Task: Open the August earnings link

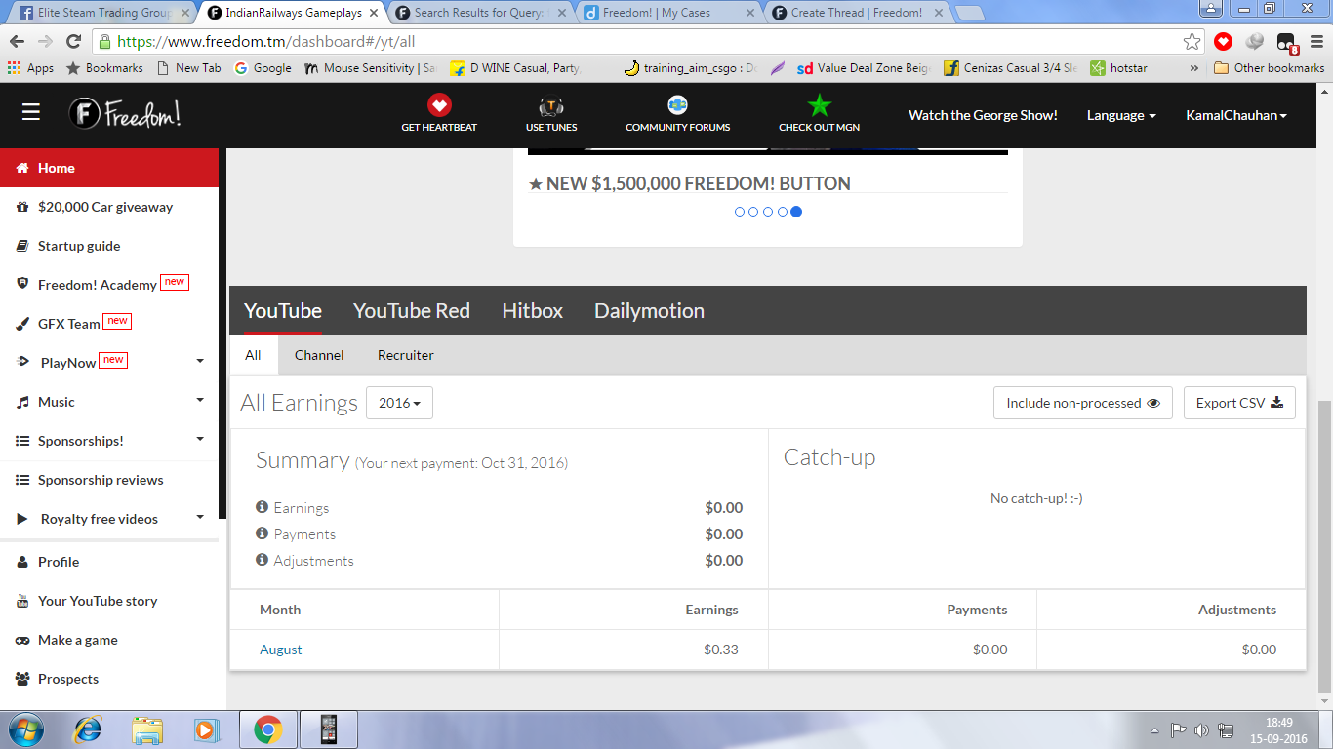Action: [x=281, y=650]
